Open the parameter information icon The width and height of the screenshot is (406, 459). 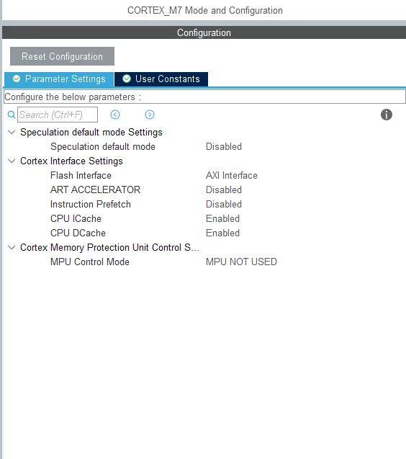[x=386, y=115]
